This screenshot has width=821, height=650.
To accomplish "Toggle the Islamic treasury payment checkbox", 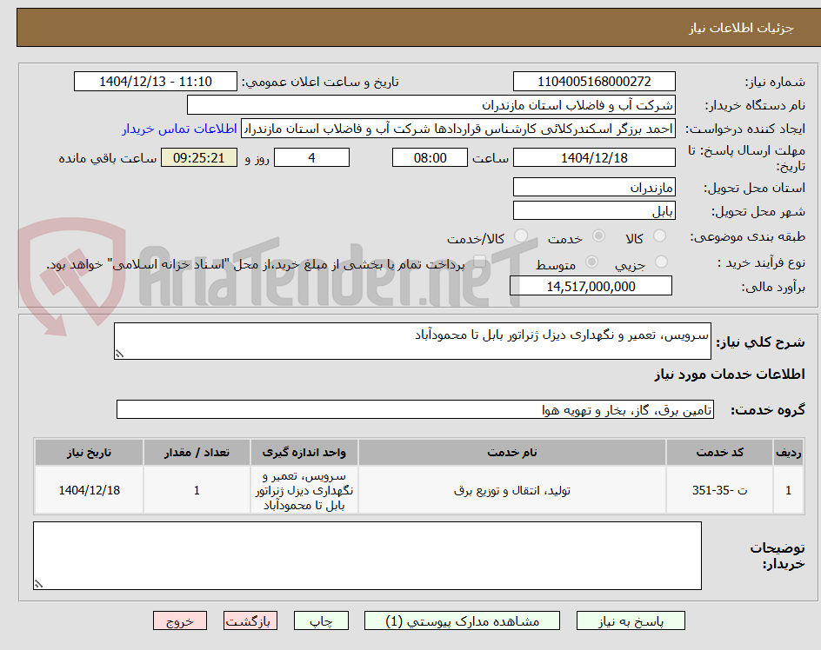I will [x=479, y=262].
